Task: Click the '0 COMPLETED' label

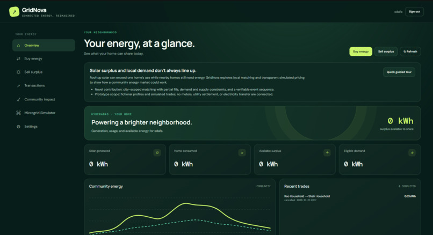Action: [x=407, y=187]
